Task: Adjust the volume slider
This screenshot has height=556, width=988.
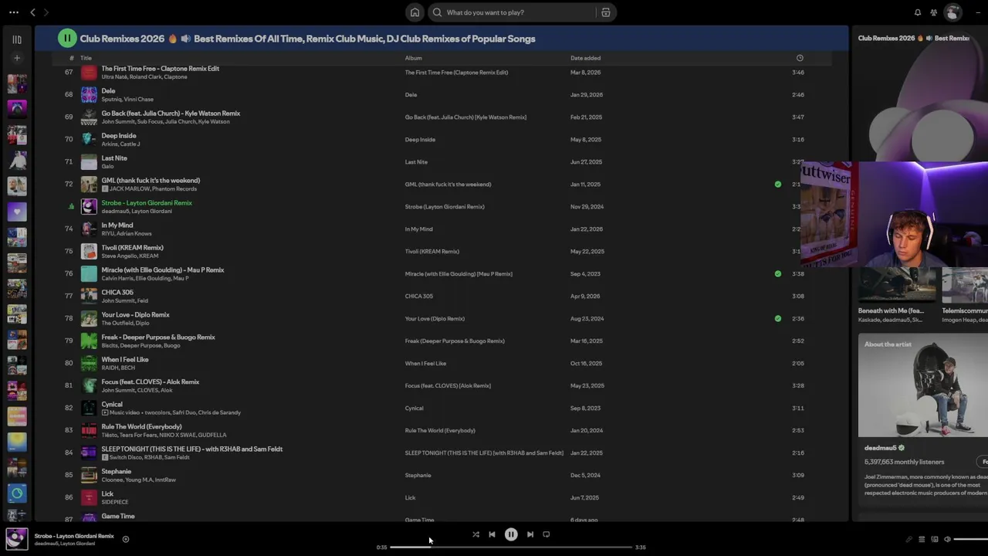Action: (971, 540)
